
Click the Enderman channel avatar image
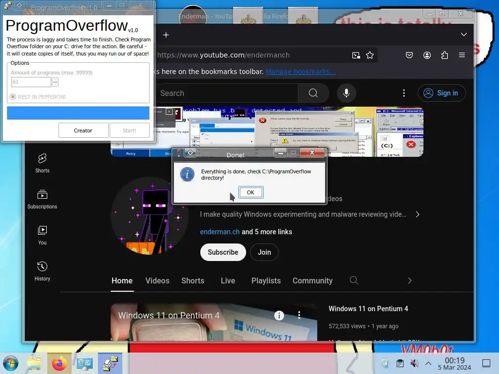click(x=150, y=216)
